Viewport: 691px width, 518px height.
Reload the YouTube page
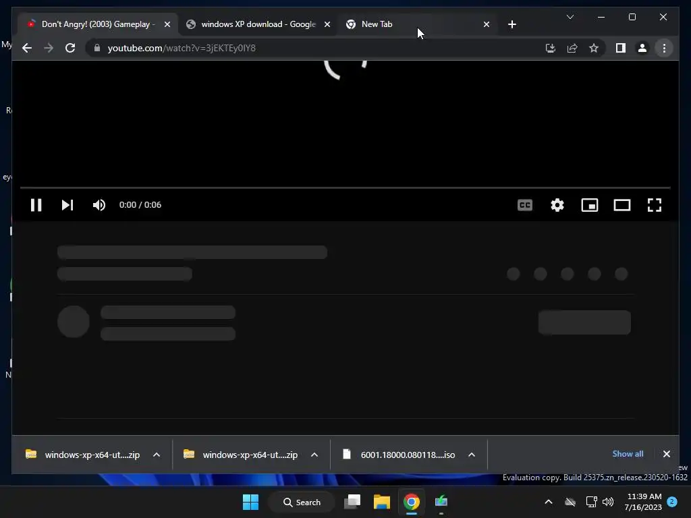pos(70,48)
